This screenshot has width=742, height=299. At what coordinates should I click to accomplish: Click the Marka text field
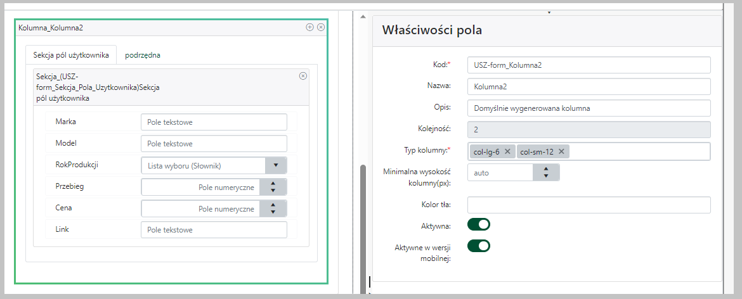tap(214, 122)
